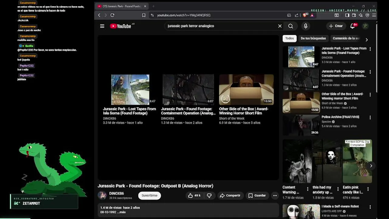Viewport: 389px width, 219px height.
Task: Select the Todos filter chip
Action: 290,38
